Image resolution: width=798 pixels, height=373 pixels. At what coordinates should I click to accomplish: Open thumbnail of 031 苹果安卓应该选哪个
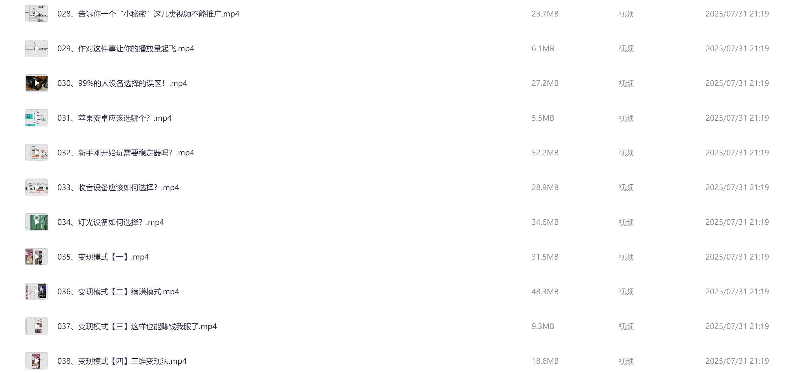pos(37,118)
